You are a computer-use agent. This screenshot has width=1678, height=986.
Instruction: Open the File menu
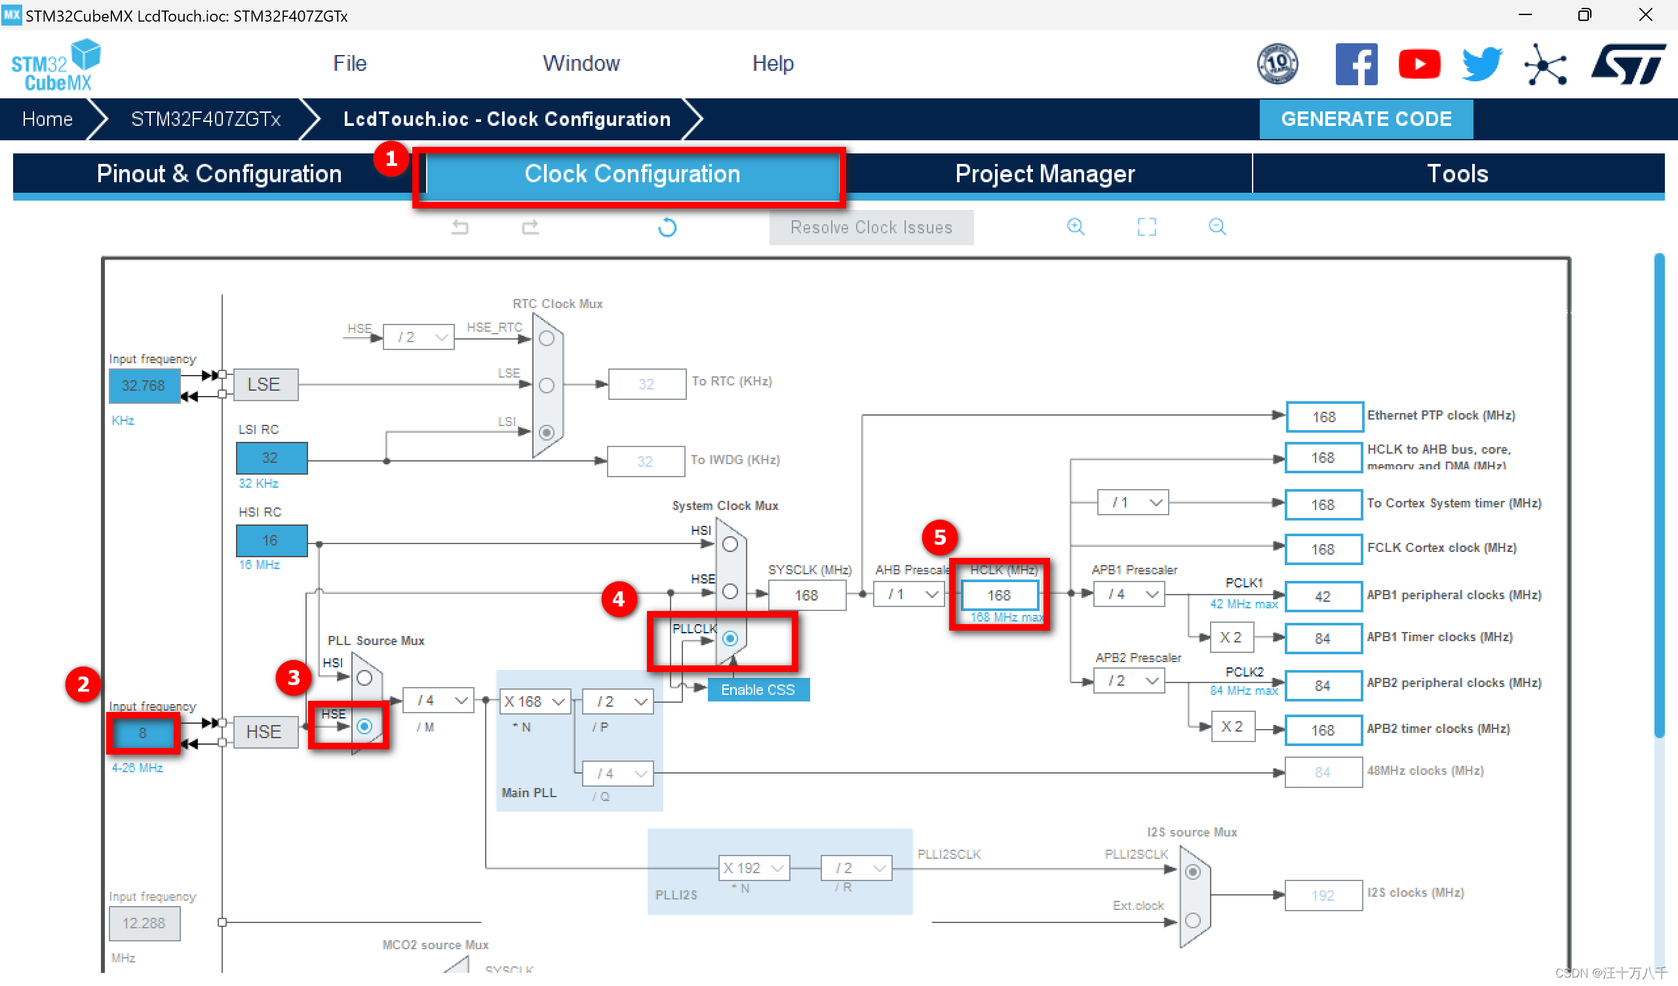[x=349, y=64]
